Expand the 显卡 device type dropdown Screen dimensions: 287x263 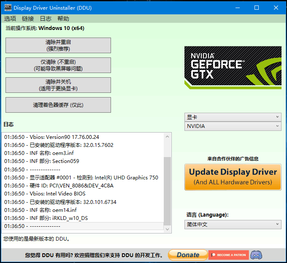[233, 117]
